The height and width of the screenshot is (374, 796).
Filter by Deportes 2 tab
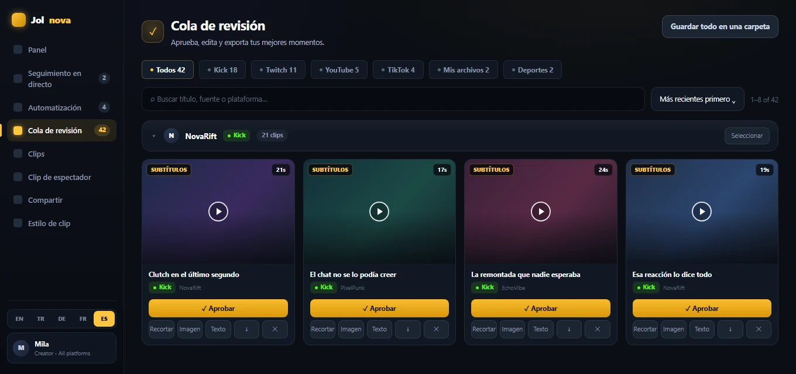click(533, 70)
